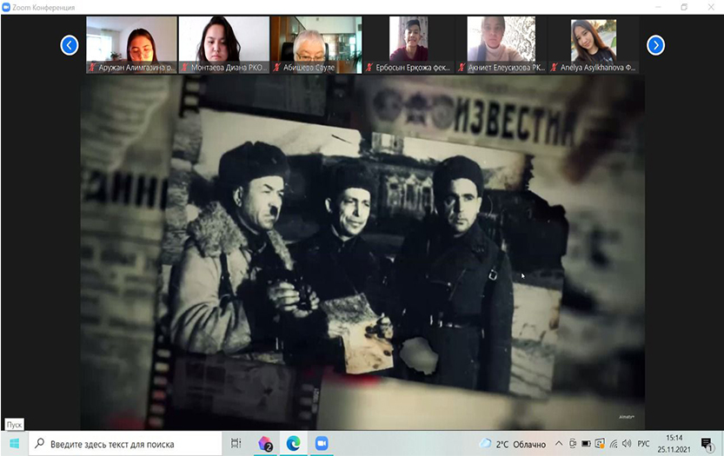Show previous participants with left arrow

pyautogui.click(x=70, y=44)
